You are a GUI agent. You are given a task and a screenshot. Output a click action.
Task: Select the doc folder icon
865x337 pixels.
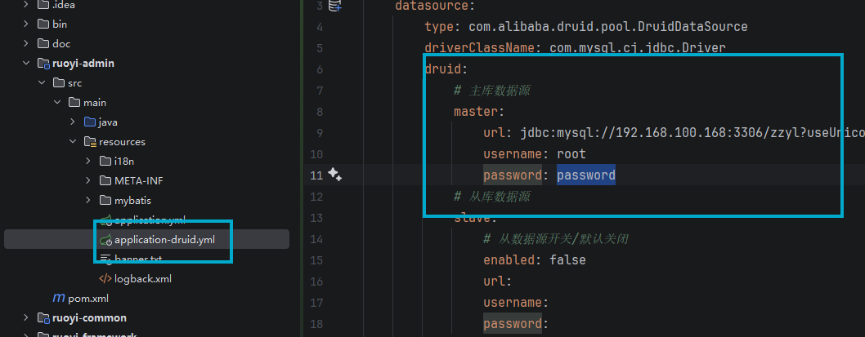[x=43, y=43]
